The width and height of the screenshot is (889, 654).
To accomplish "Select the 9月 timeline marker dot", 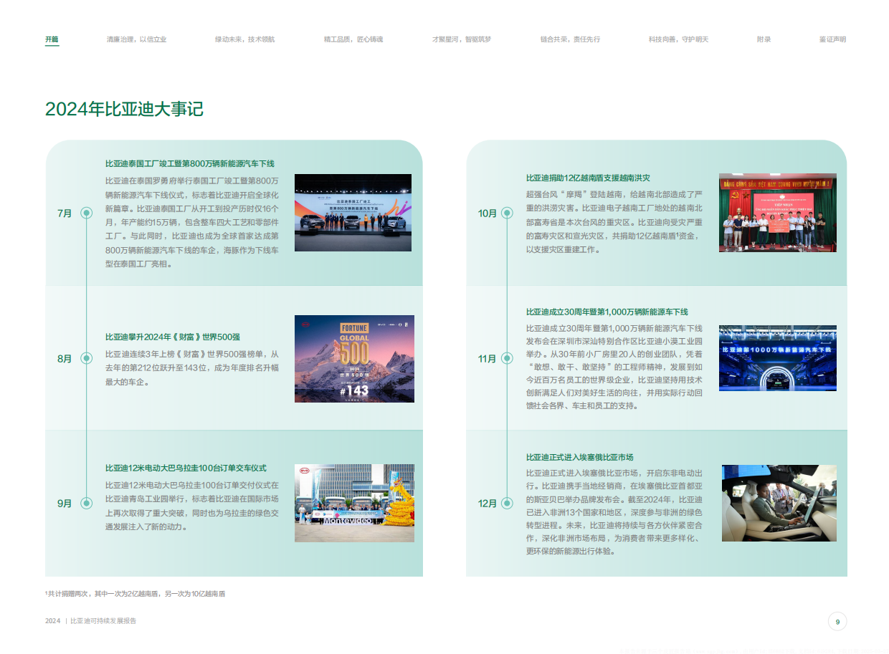I will [87, 503].
